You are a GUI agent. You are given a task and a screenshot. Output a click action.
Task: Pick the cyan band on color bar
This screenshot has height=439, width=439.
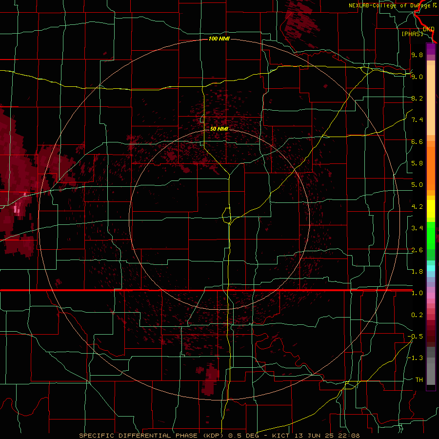pos(431,268)
